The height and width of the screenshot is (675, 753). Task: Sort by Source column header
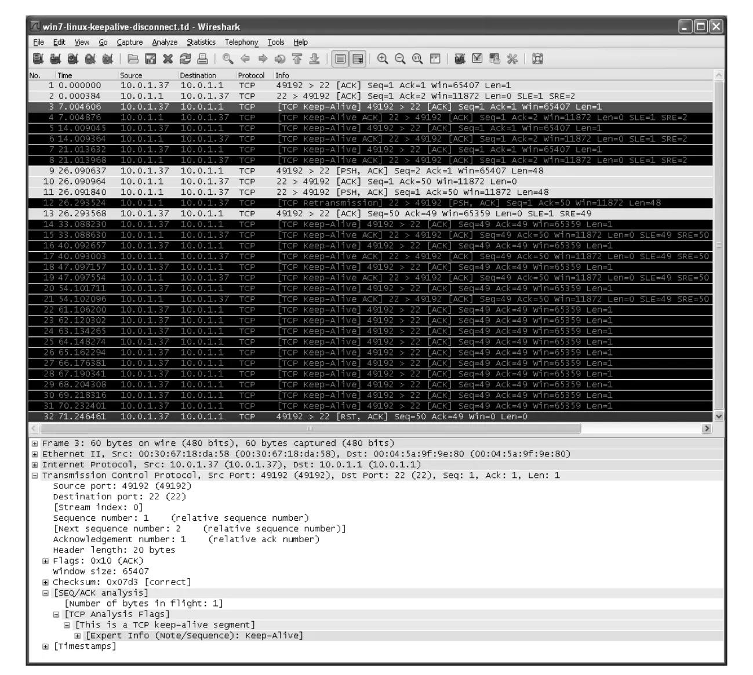[x=148, y=75]
